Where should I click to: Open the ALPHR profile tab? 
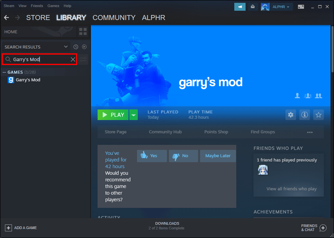tap(154, 18)
